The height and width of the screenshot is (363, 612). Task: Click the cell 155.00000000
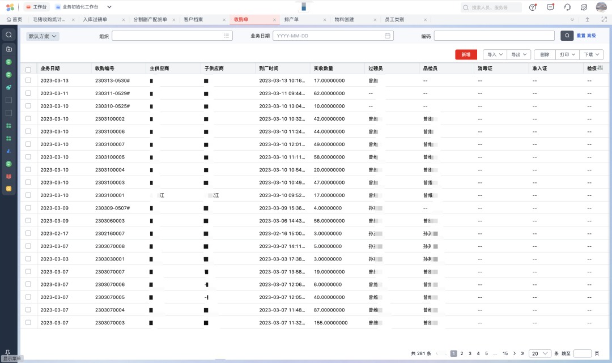click(x=330, y=323)
